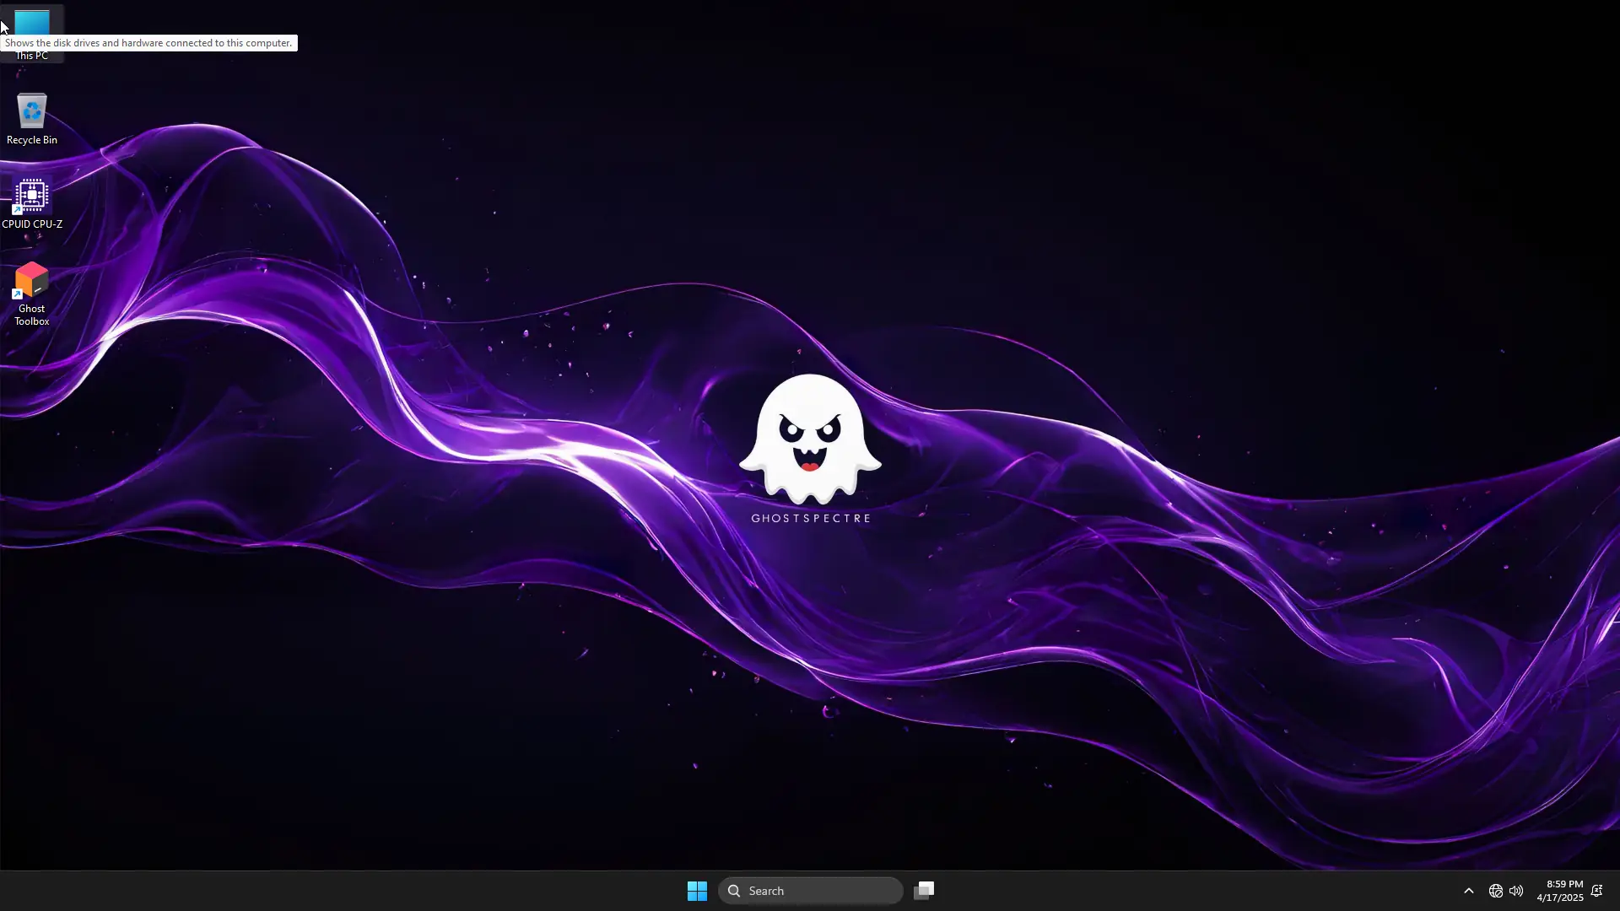
Task: Open the volume speaker tray icon
Action: [1516, 891]
